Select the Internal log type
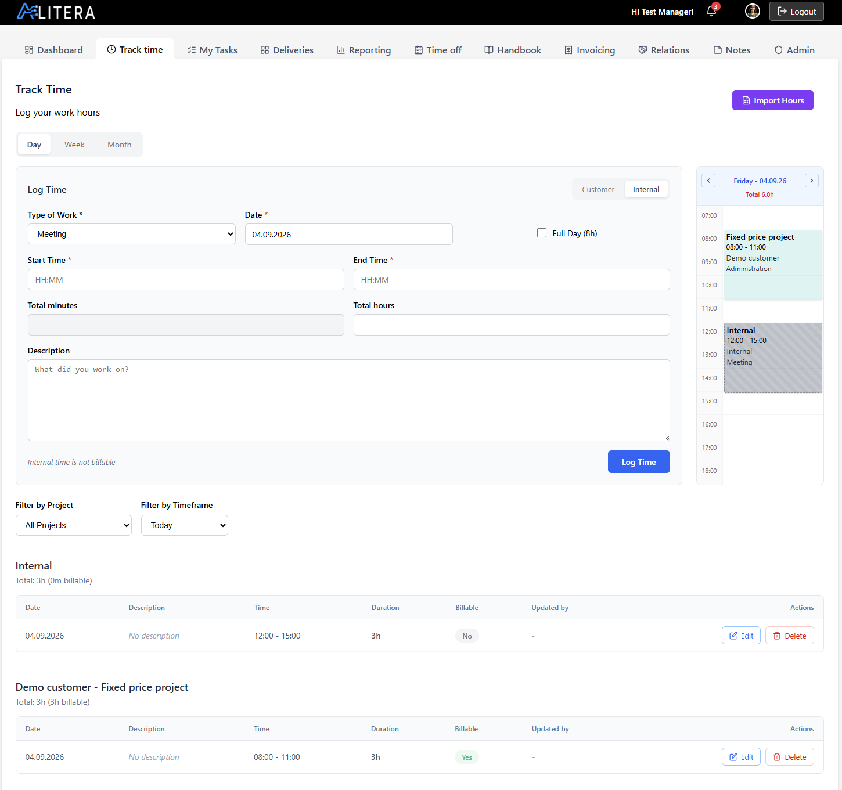 click(x=646, y=189)
